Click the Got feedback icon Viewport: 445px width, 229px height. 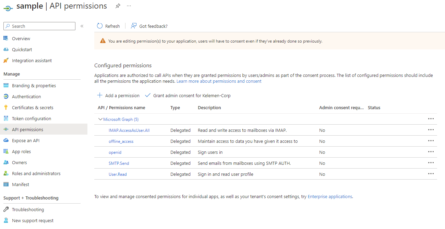pyautogui.click(x=134, y=26)
